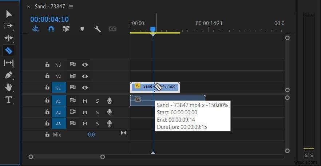Mute the A1 audio track
321x166 pixels.
[x=85, y=101]
